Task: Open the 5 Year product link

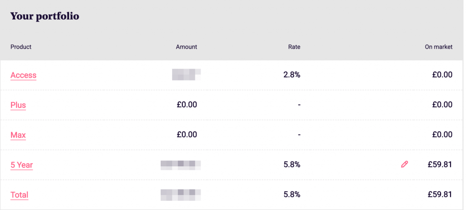Action: tap(21, 165)
